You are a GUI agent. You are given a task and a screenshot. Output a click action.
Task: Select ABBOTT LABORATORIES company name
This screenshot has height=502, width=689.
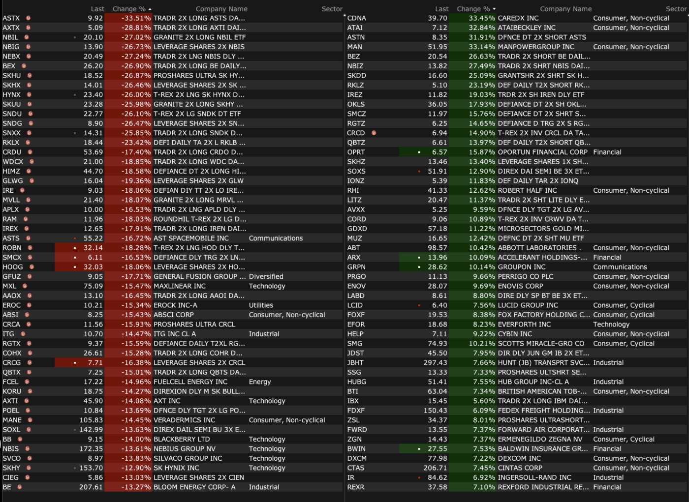coord(539,248)
